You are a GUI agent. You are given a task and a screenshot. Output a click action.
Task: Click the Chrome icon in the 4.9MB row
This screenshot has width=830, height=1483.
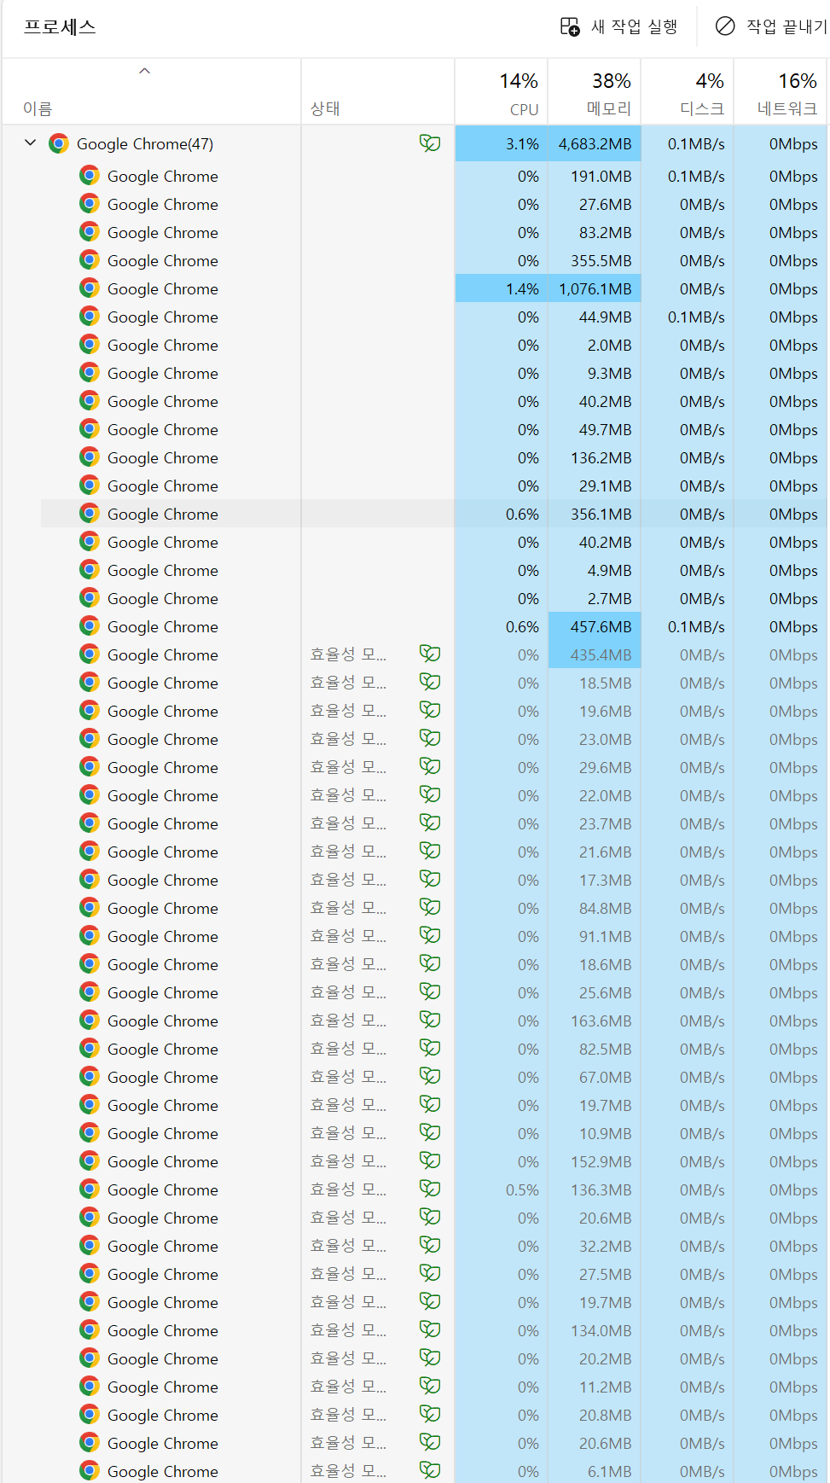(90, 570)
